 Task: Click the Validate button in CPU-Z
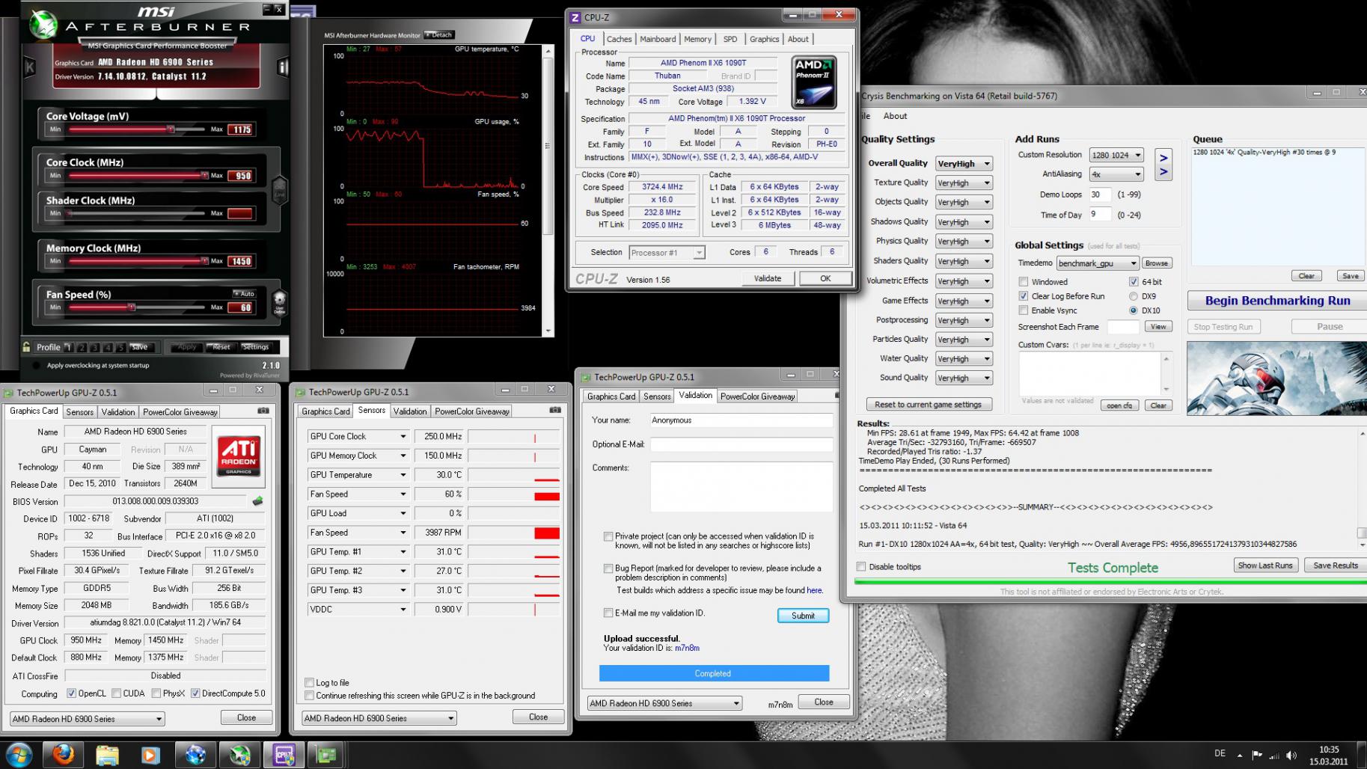[768, 278]
